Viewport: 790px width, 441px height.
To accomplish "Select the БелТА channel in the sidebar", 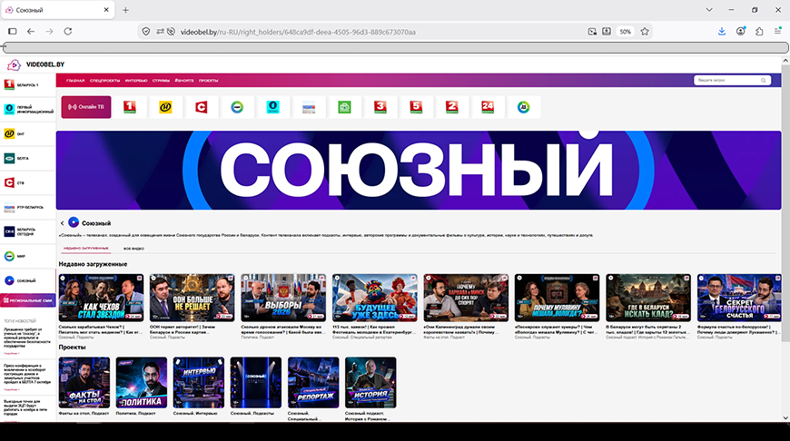I will tap(28, 158).
